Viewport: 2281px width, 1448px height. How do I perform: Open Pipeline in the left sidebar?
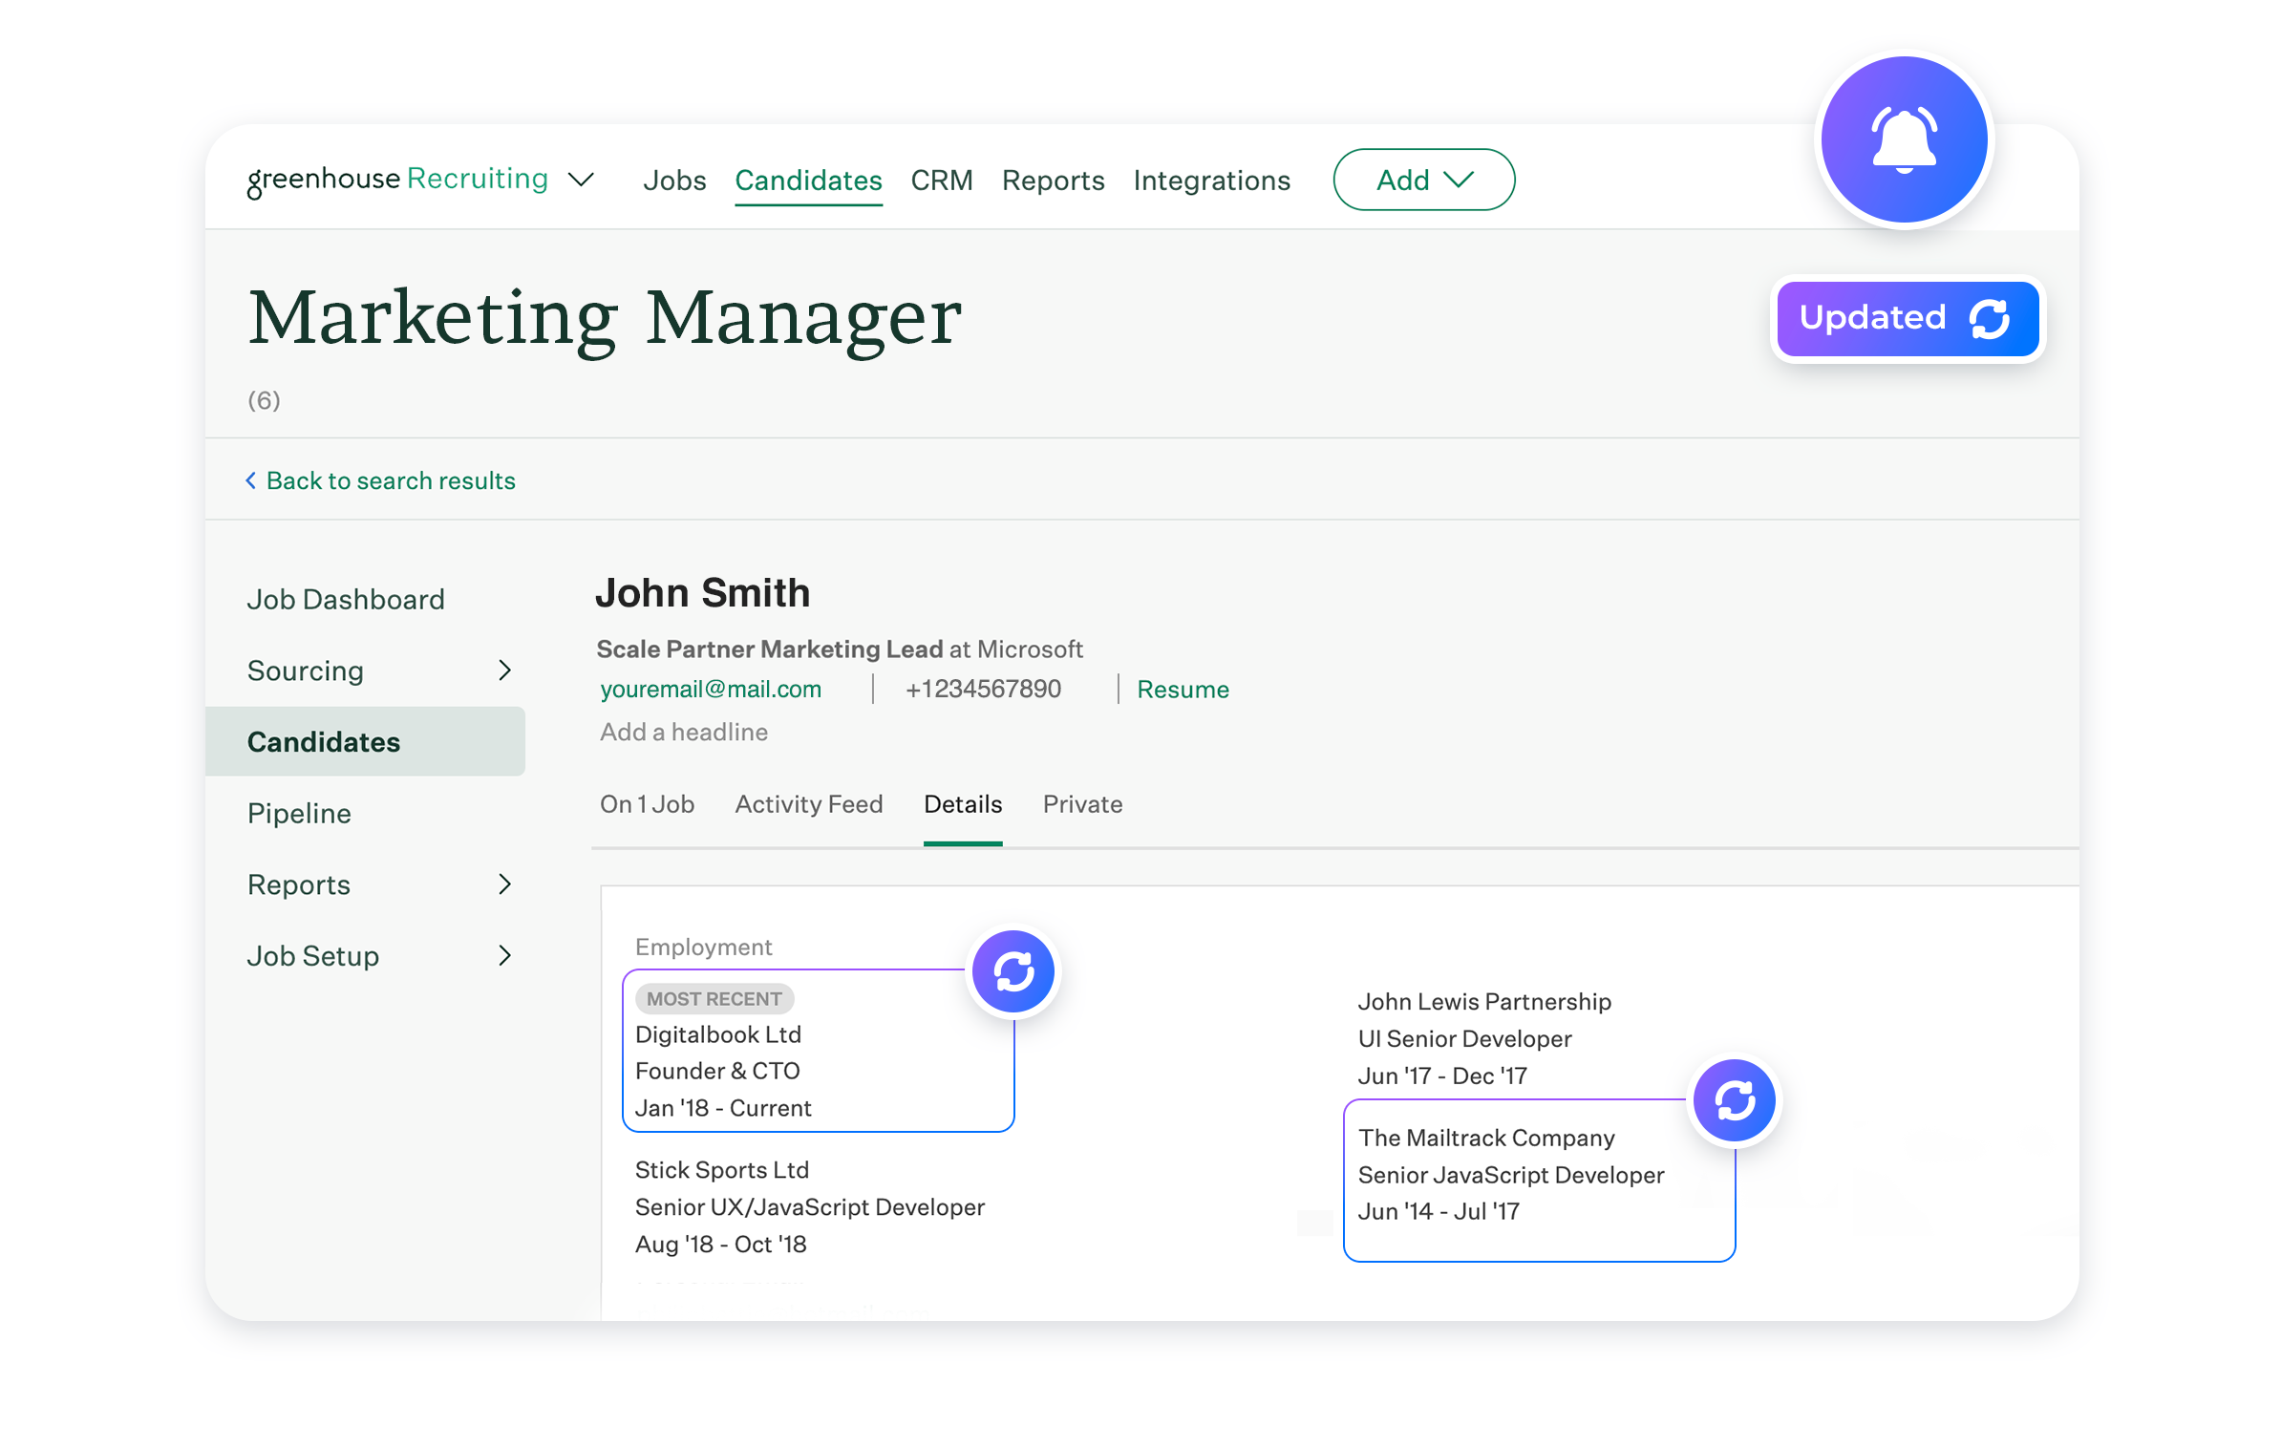299,814
